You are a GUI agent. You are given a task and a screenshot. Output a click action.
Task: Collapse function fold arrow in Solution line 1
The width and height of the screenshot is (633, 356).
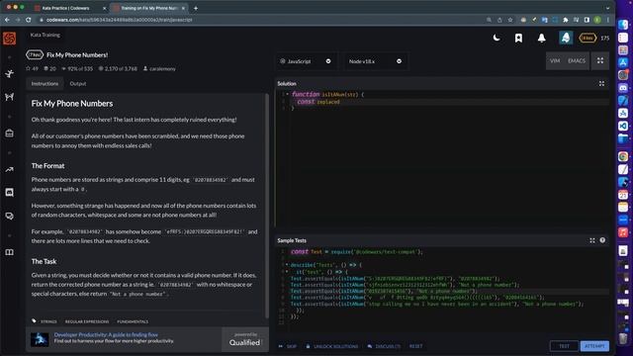coord(287,94)
